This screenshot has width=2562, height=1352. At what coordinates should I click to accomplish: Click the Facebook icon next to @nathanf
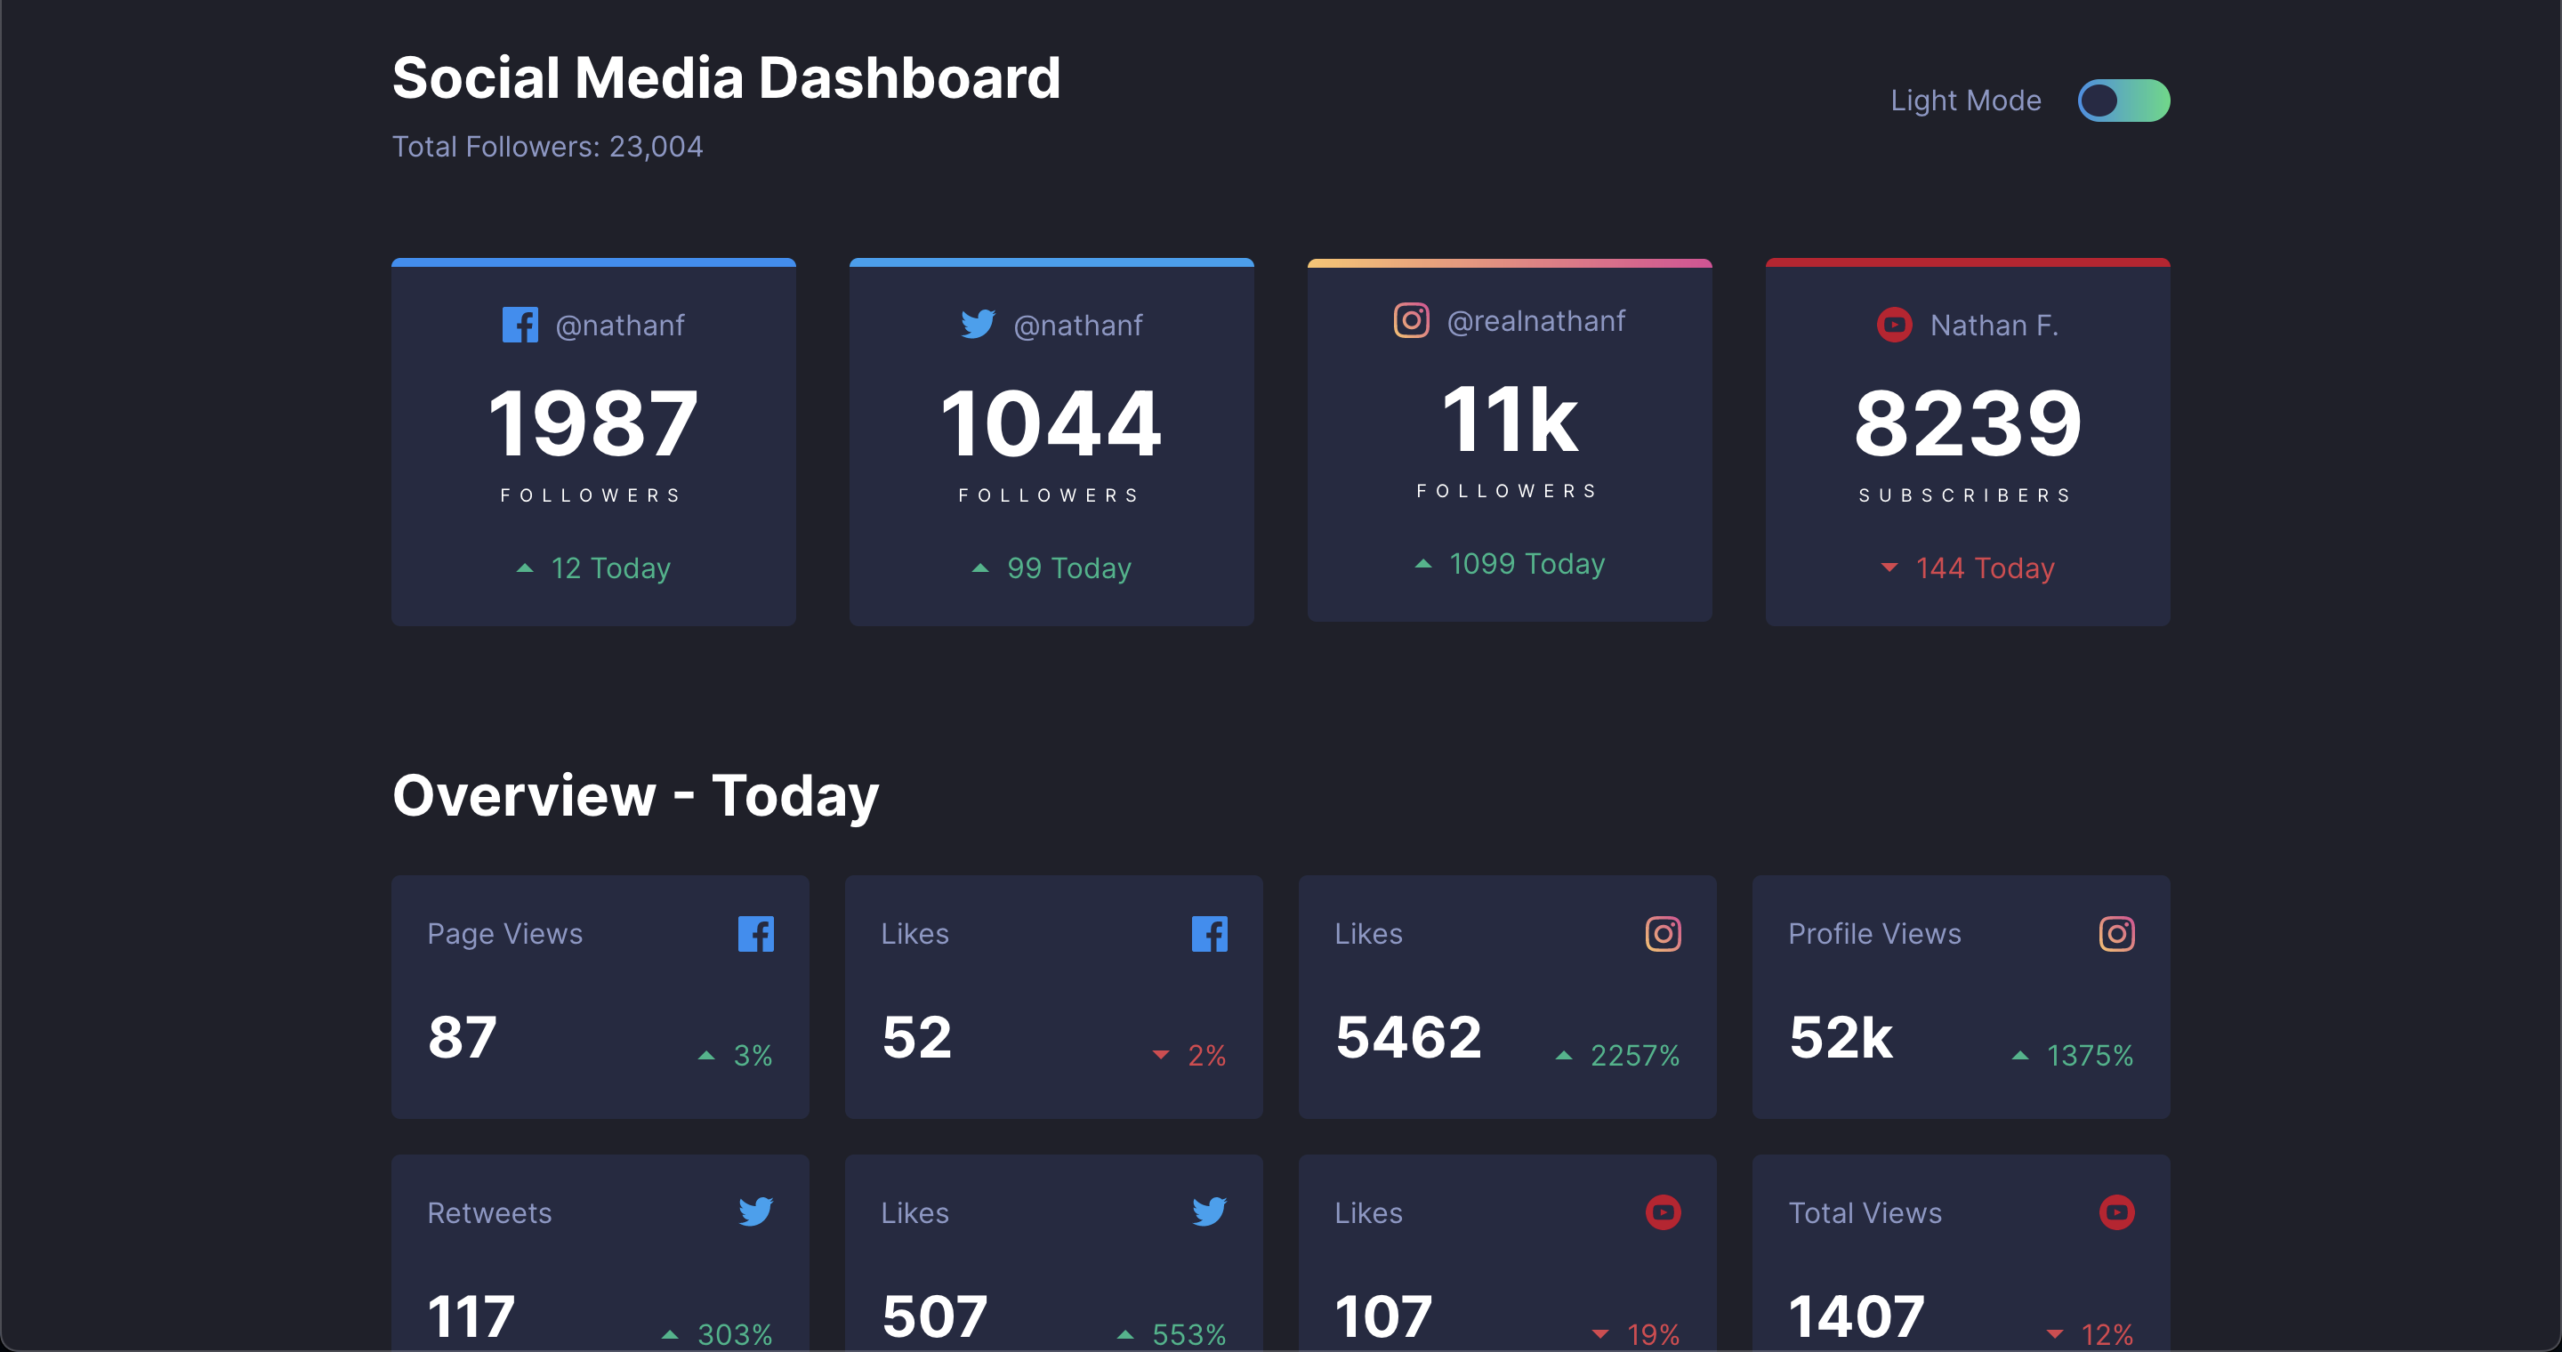(520, 325)
